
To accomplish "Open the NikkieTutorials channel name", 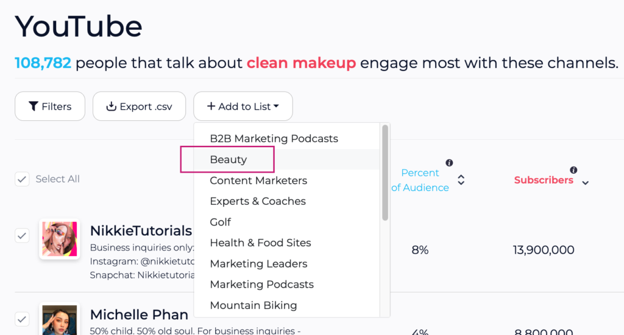I will pos(141,230).
